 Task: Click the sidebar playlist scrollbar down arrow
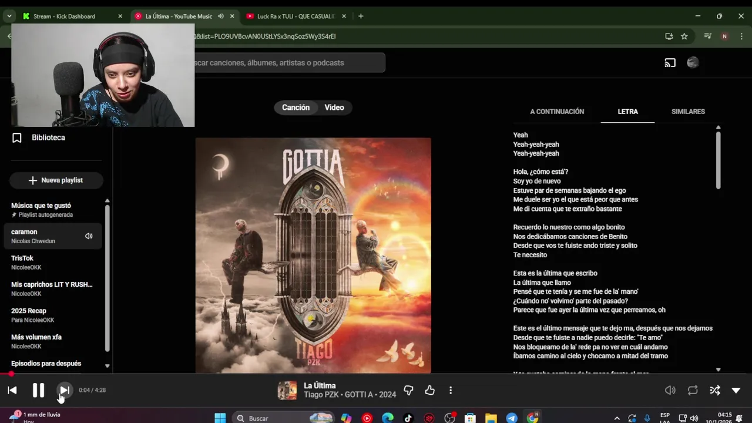107,366
